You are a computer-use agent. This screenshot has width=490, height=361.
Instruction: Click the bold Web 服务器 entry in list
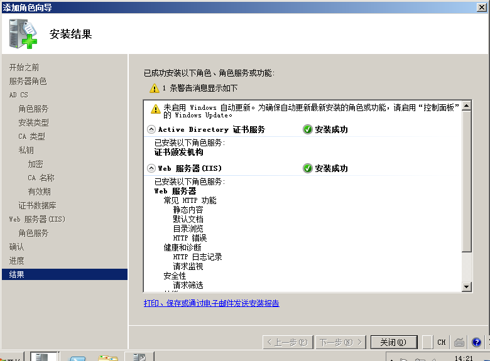point(175,191)
